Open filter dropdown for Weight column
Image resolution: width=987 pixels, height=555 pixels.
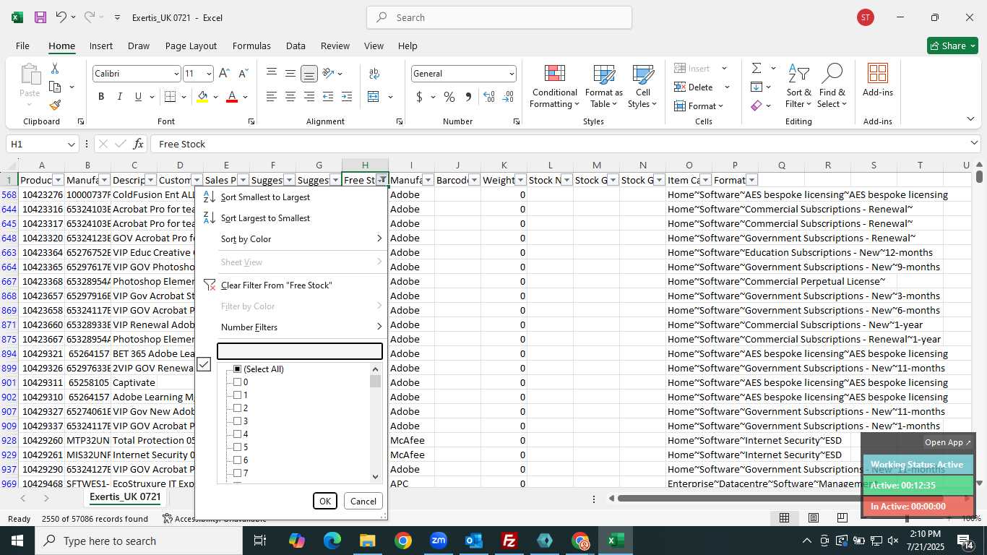pos(520,180)
